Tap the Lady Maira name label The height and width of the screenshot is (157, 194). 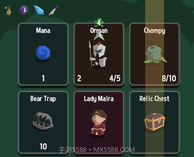pos(99,99)
